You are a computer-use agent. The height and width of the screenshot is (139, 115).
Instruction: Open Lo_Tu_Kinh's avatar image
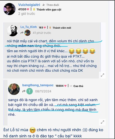(13, 31)
